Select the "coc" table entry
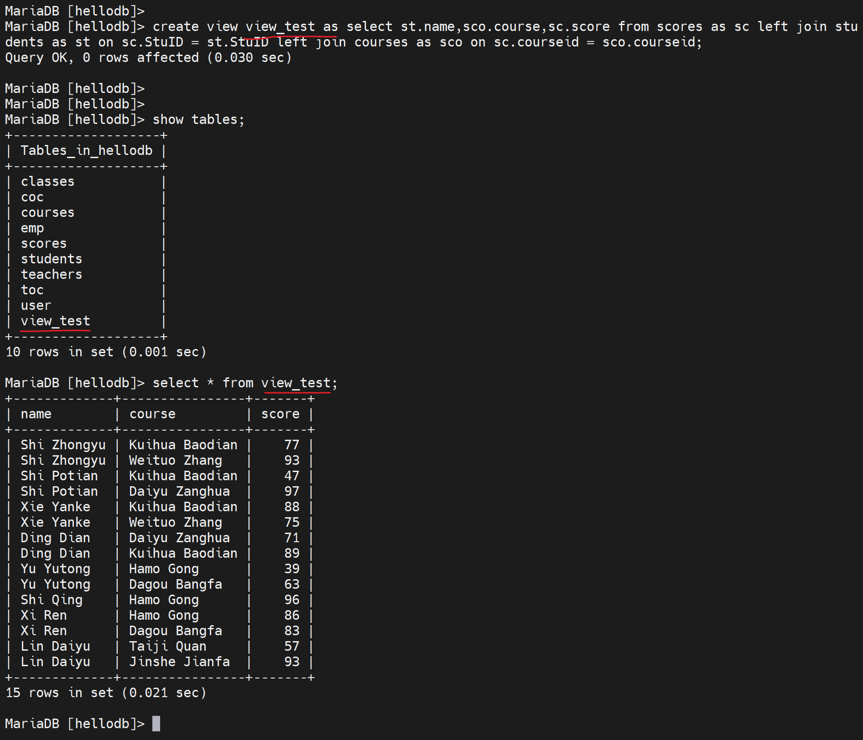 point(32,197)
